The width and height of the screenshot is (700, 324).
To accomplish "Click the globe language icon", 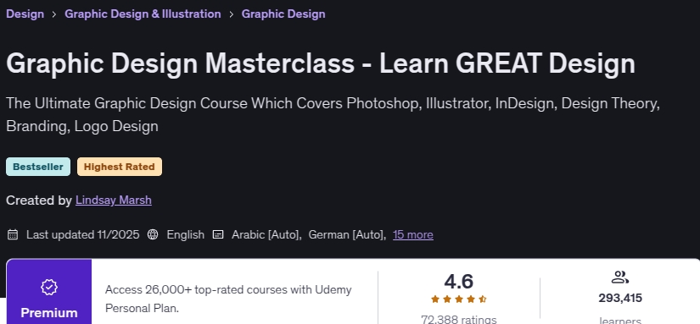I will (153, 234).
